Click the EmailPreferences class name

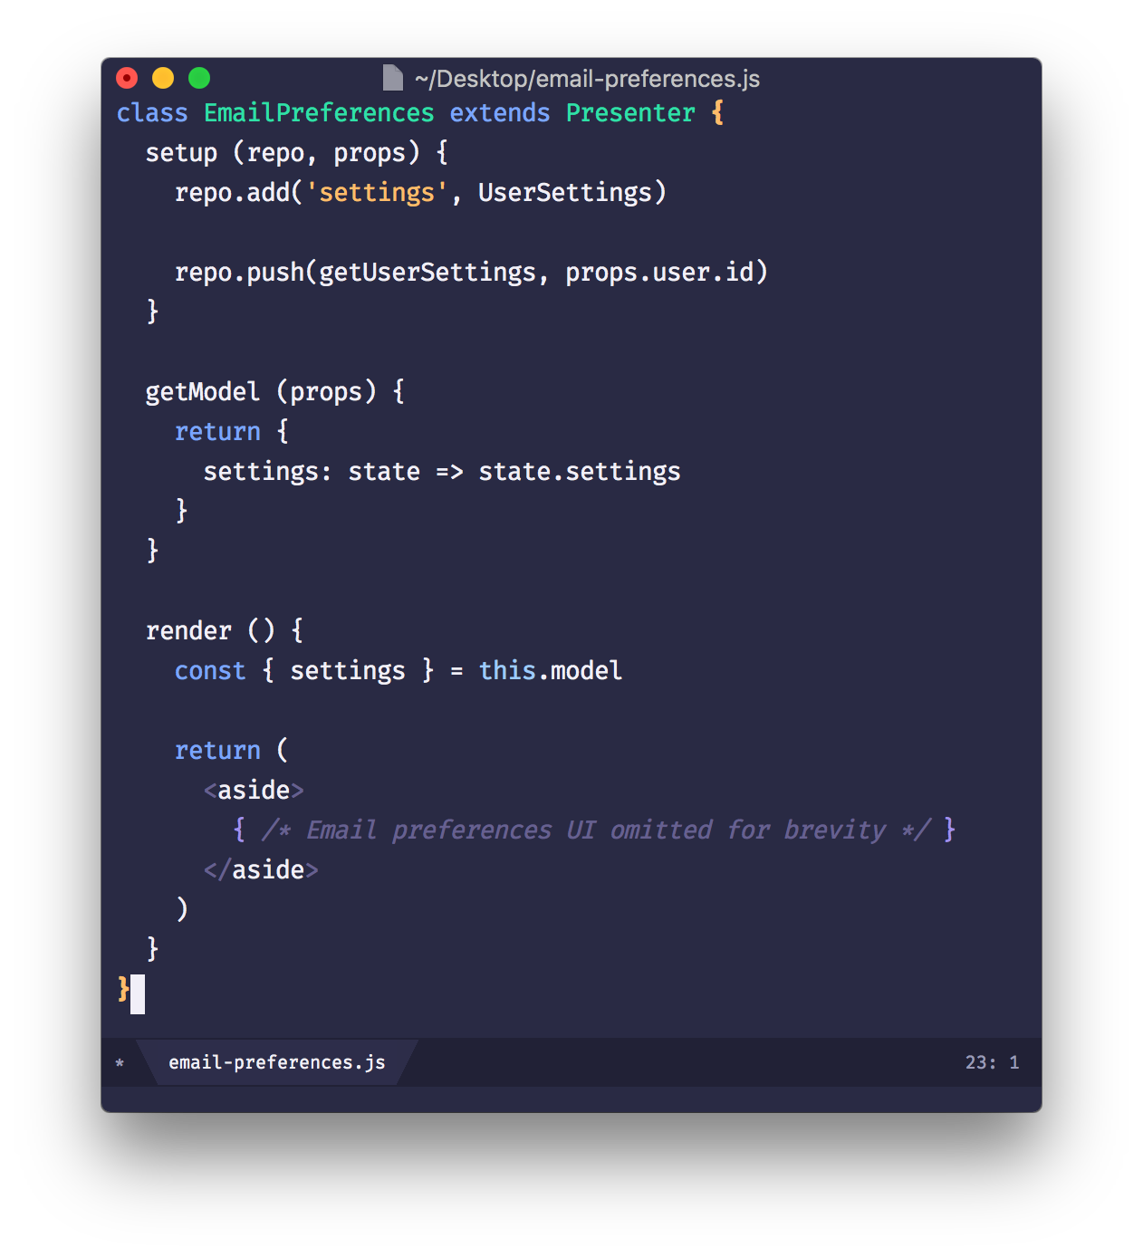tap(319, 113)
